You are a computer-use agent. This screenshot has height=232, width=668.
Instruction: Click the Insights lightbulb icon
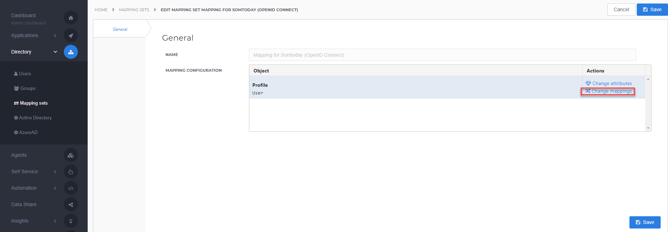click(x=71, y=221)
